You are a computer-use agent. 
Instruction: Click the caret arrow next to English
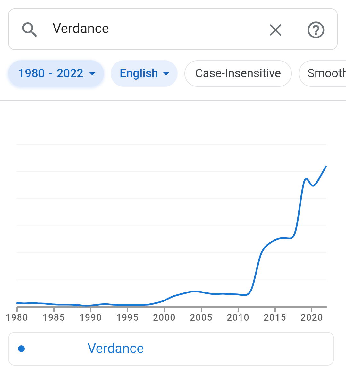point(166,73)
